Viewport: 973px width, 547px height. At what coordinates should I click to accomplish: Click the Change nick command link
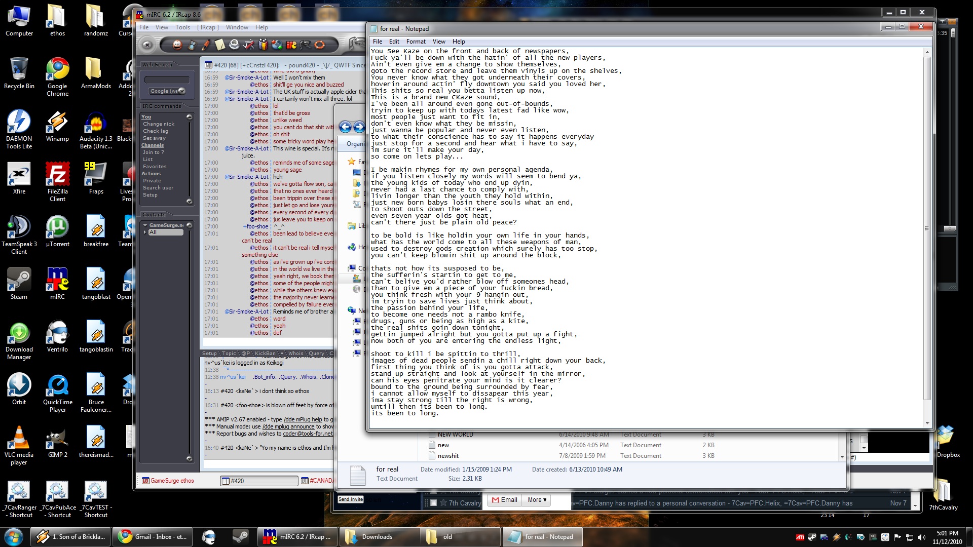coord(159,124)
